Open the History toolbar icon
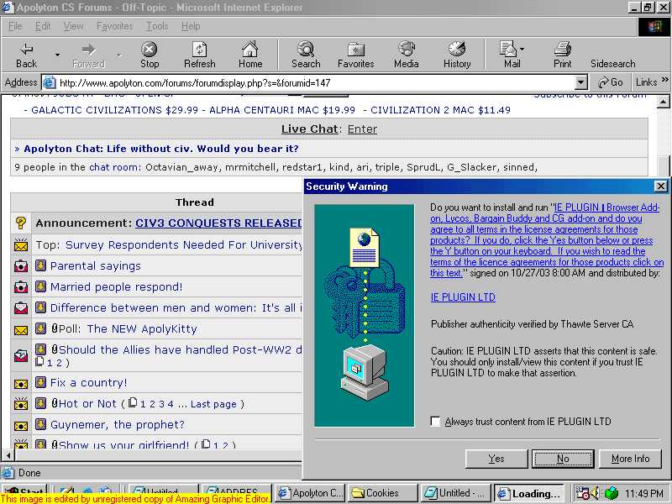Viewport: 672px width, 504px height. [x=457, y=50]
